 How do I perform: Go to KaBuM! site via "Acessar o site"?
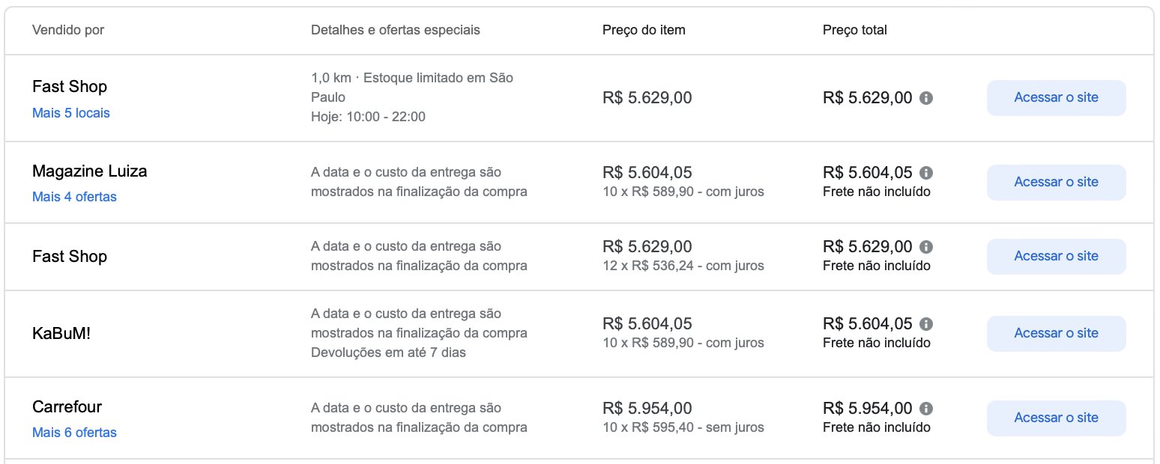(x=1056, y=333)
